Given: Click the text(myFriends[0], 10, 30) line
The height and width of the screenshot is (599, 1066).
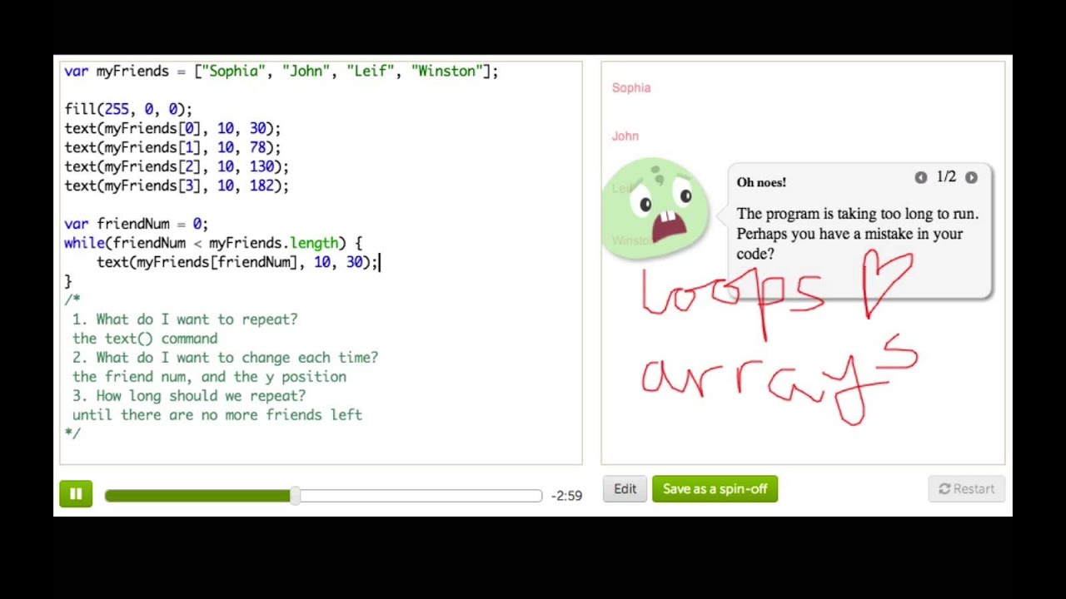Looking at the screenshot, I should [172, 128].
